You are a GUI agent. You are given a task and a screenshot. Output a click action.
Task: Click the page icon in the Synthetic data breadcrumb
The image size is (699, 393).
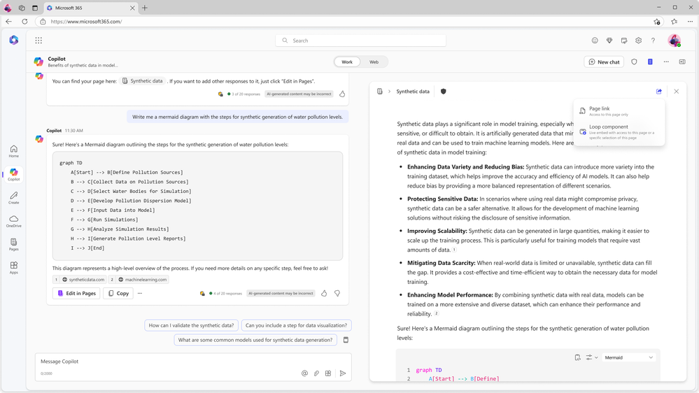[379, 92]
